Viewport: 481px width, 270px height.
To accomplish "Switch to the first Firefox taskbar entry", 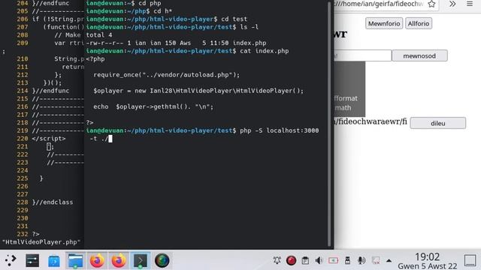I will (97, 260).
